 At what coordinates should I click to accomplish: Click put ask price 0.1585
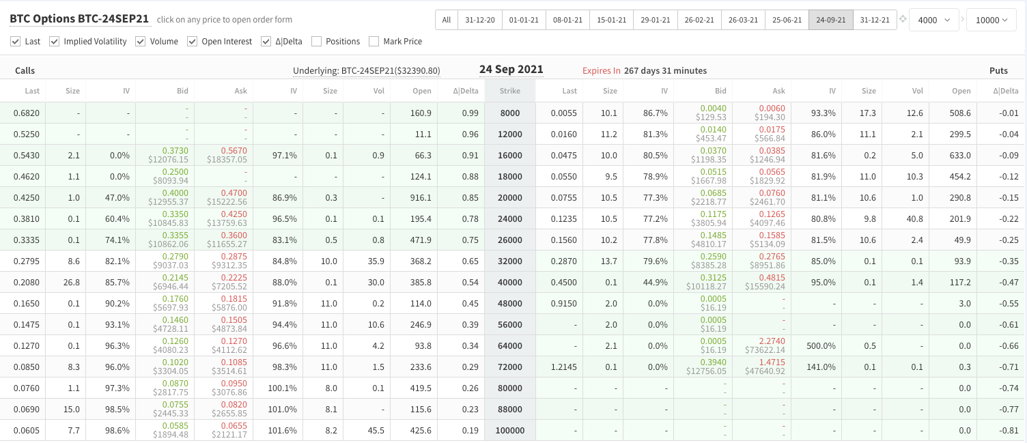coord(772,235)
